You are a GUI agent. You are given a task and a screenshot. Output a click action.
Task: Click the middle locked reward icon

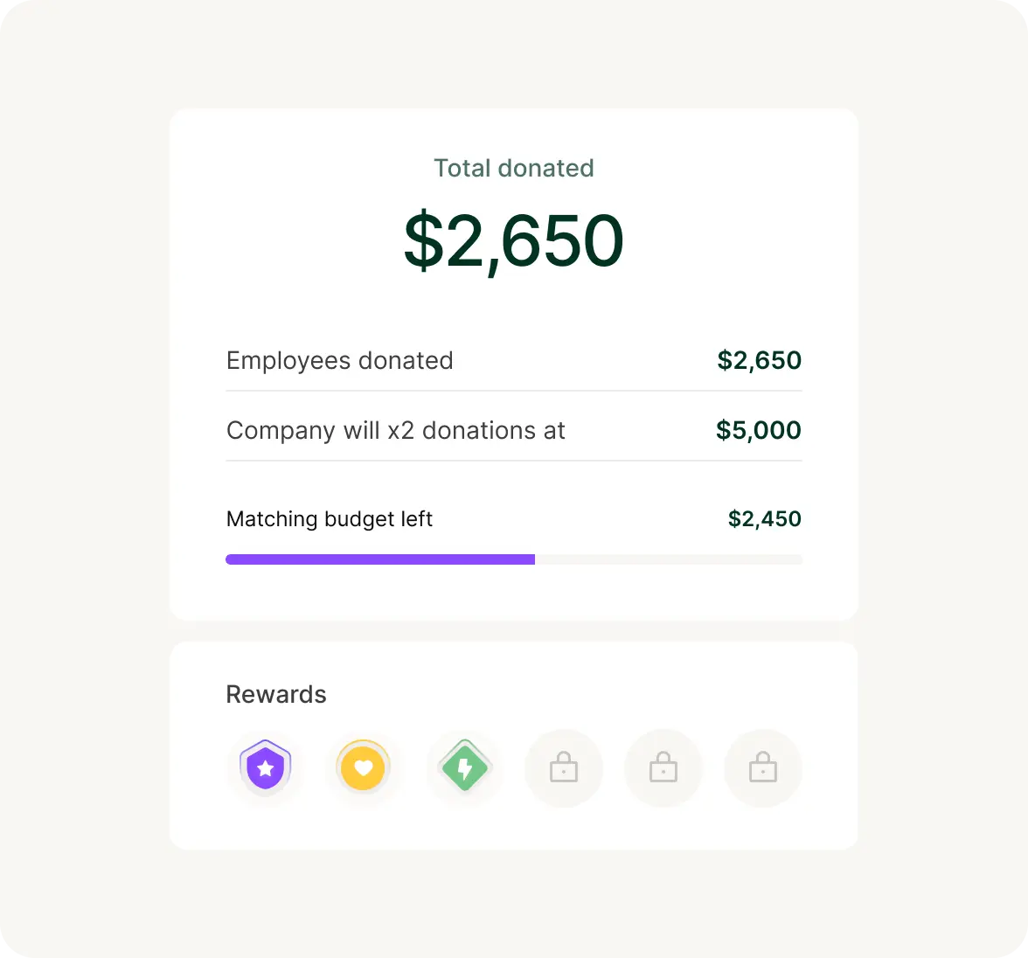coord(663,767)
